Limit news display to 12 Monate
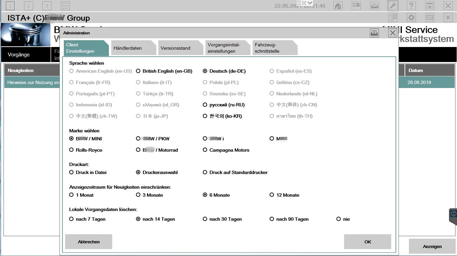The width and height of the screenshot is (457, 256). [284, 195]
